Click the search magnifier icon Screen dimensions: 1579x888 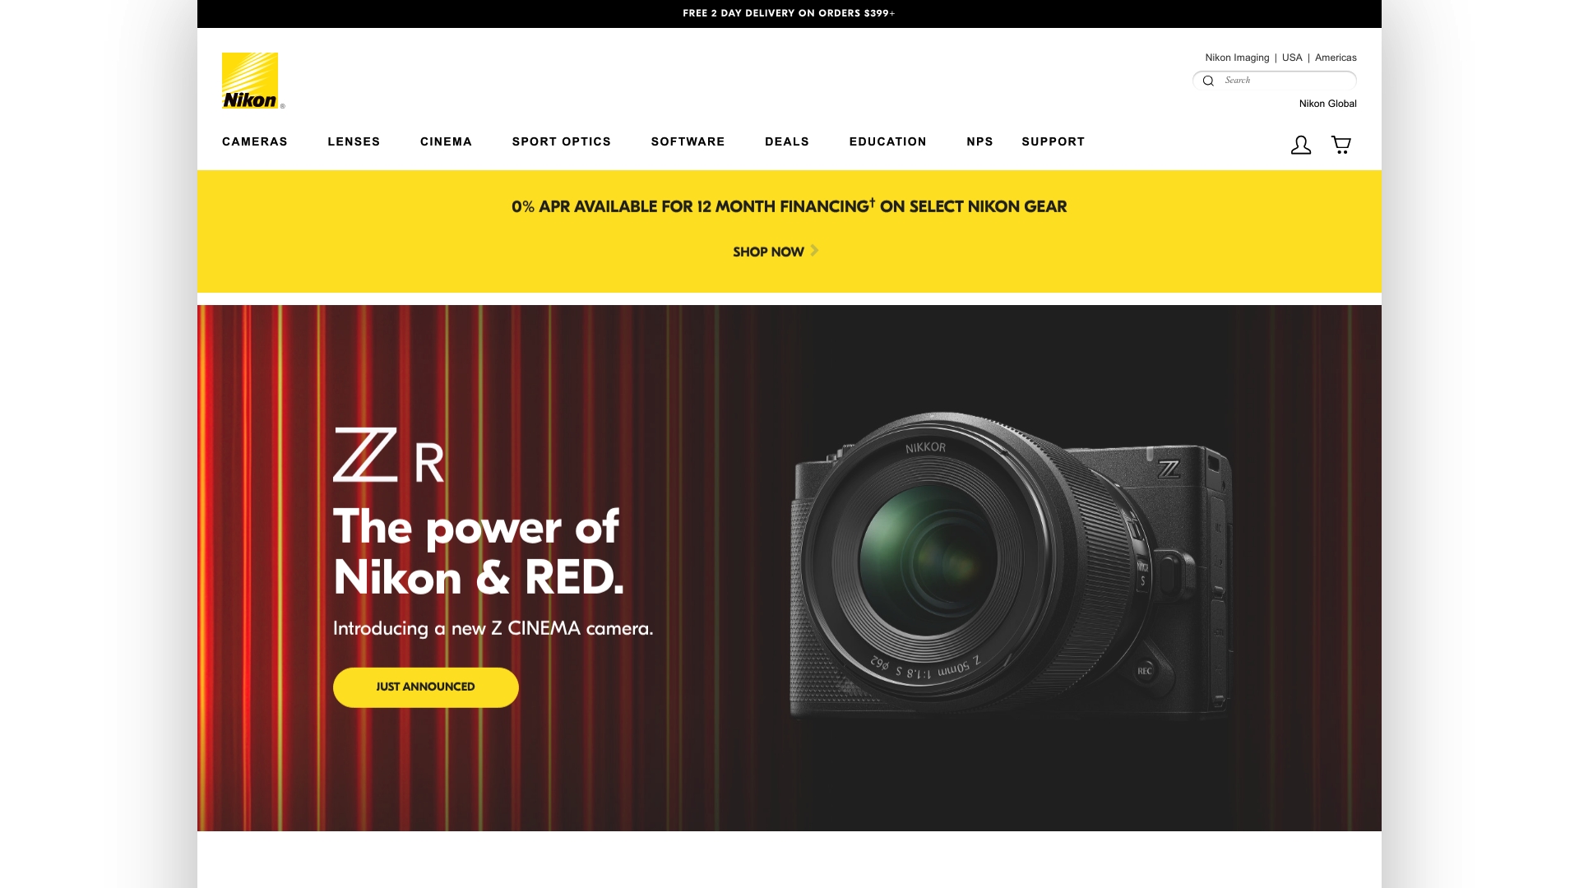tap(1208, 81)
